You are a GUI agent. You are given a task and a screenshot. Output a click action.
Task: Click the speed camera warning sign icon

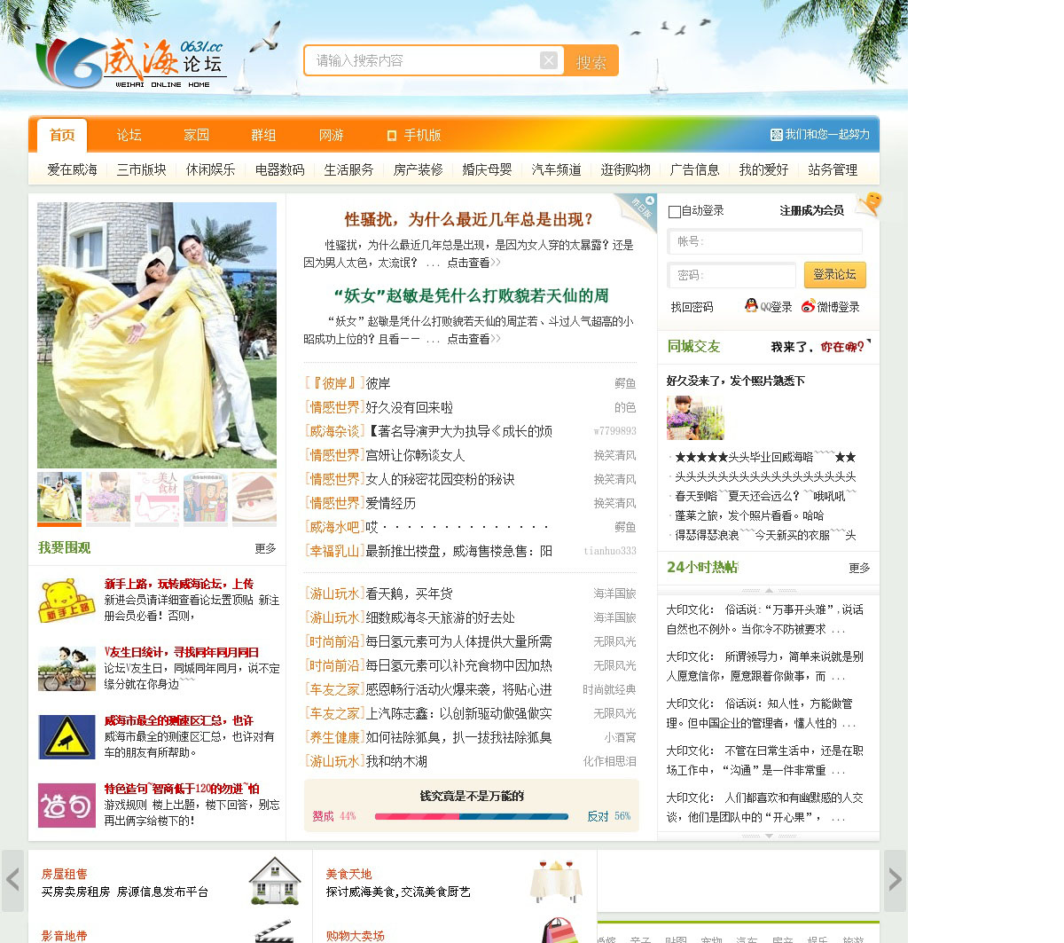[x=66, y=737]
